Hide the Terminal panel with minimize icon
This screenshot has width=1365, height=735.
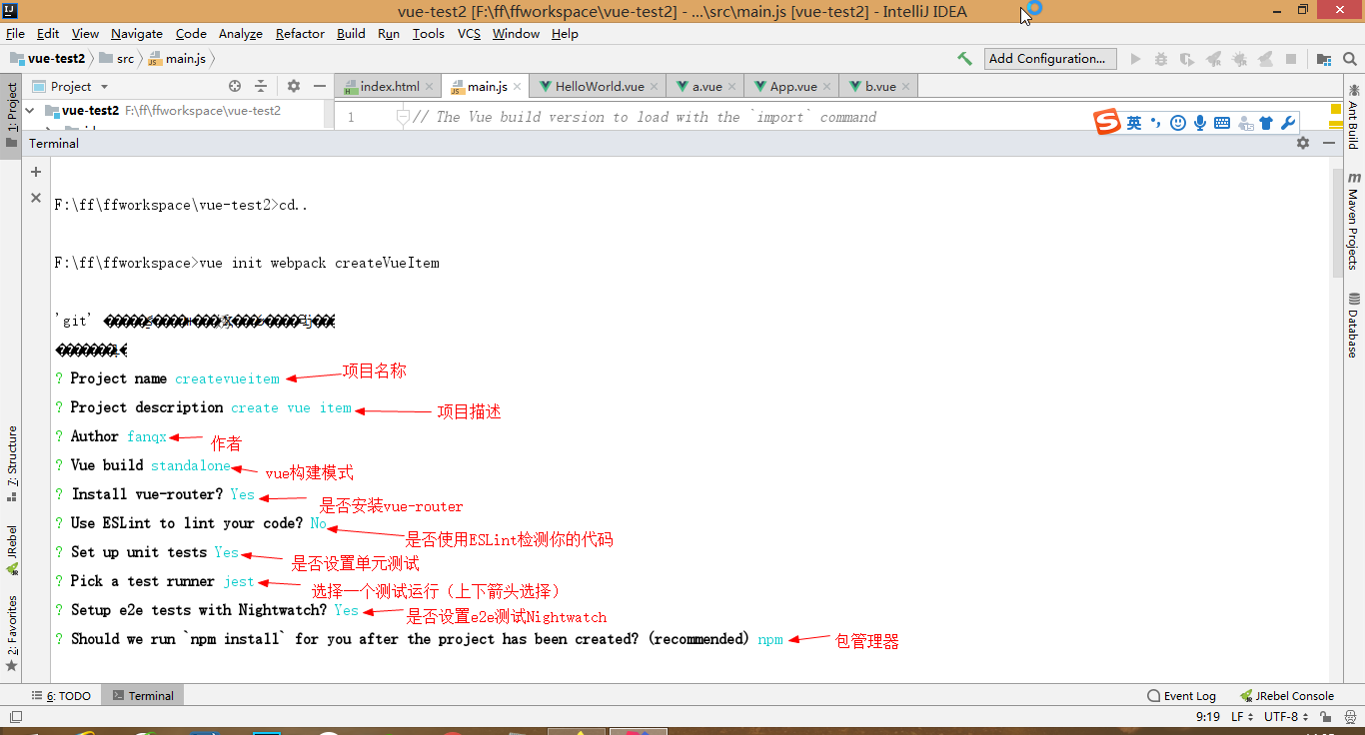tap(1330, 143)
